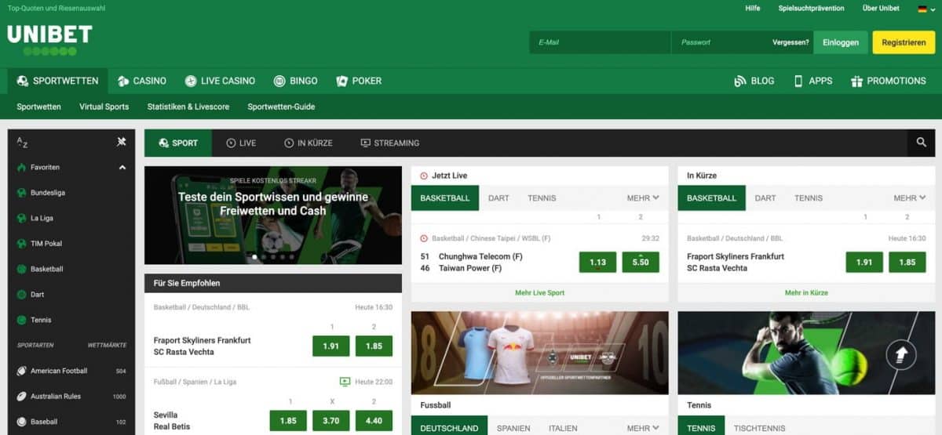Open Statistiken & Livescore link
The width and height of the screenshot is (942, 435).
[x=188, y=107]
